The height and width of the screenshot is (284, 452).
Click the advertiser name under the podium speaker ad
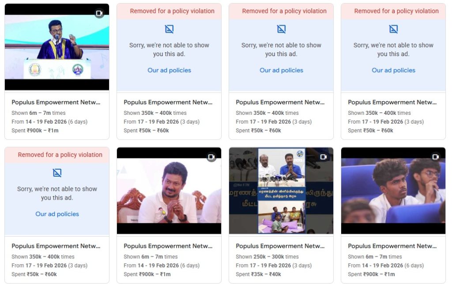pos(56,102)
